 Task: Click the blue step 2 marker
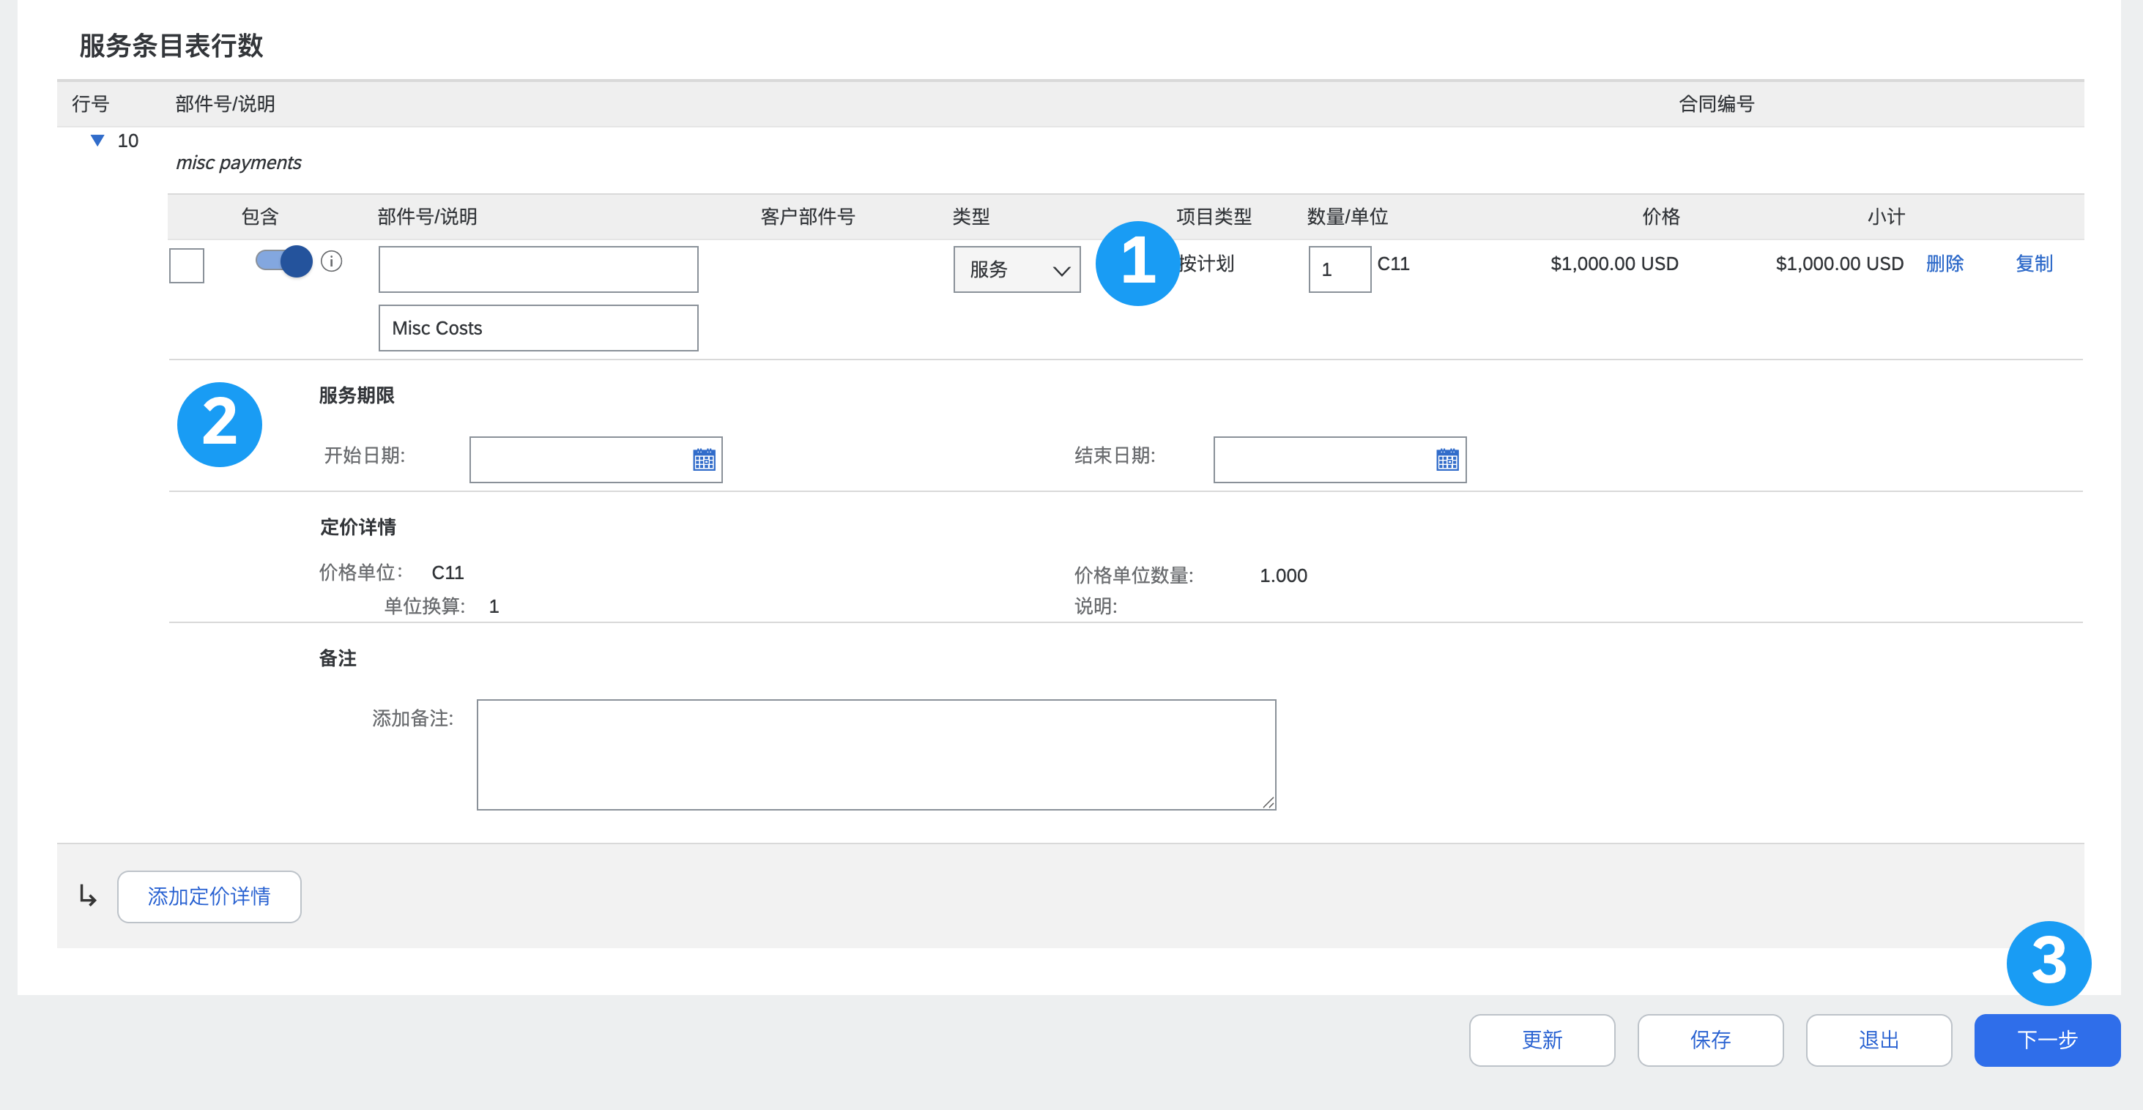coord(220,424)
